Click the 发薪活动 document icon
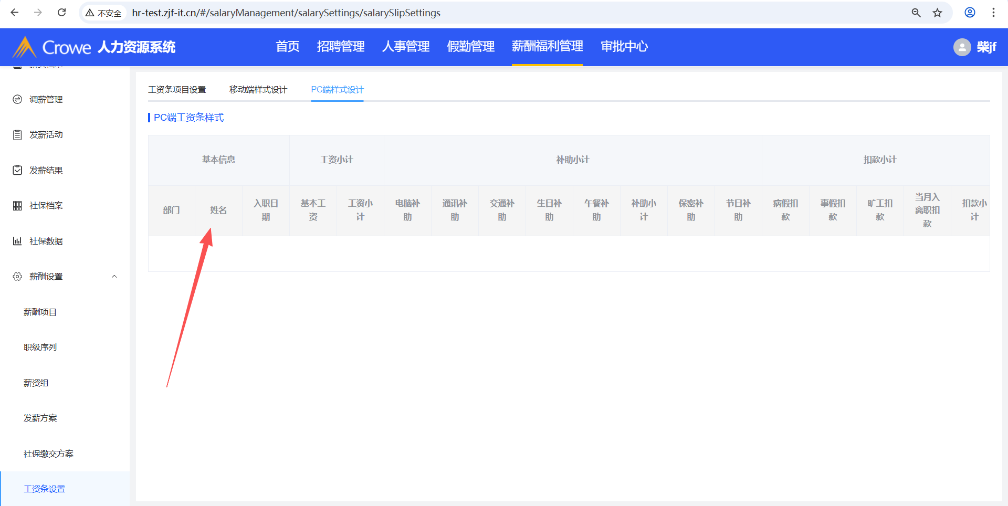Screen dimensions: 1008x506 coord(17,135)
